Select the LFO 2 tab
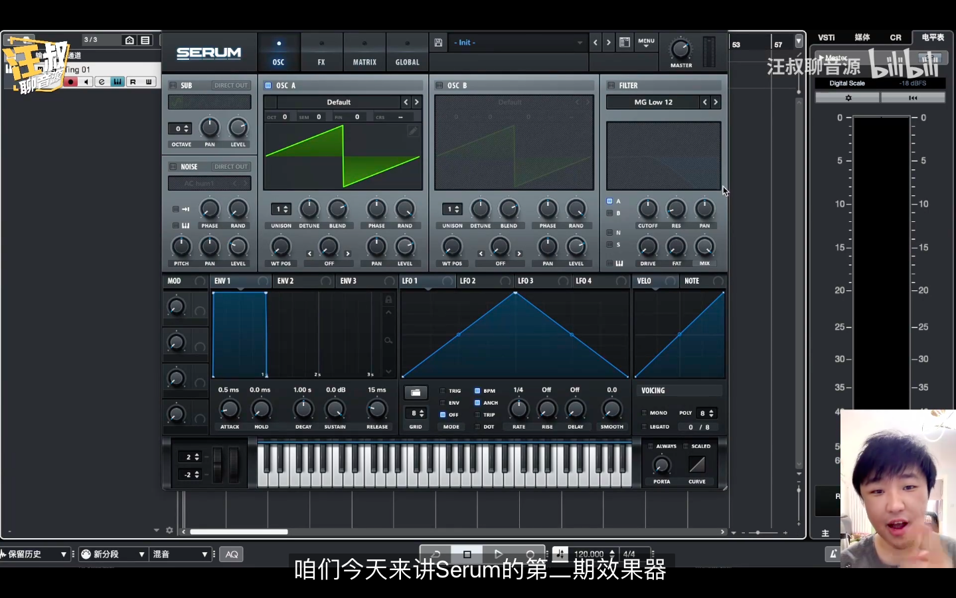The width and height of the screenshot is (956, 598). coord(485,281)
